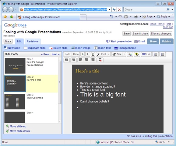Click the Print icon
This screenshot has width=176, height=146.
136,17
